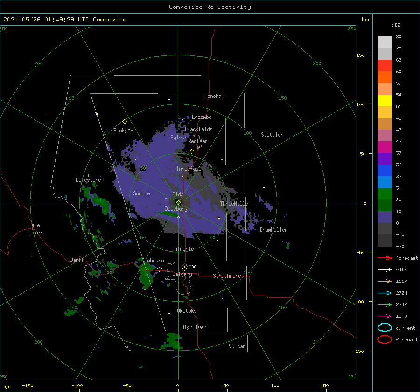Click the green echo cell southwest of Cochrane
Viewport: 420px width, 392px height.
[146, 274]
